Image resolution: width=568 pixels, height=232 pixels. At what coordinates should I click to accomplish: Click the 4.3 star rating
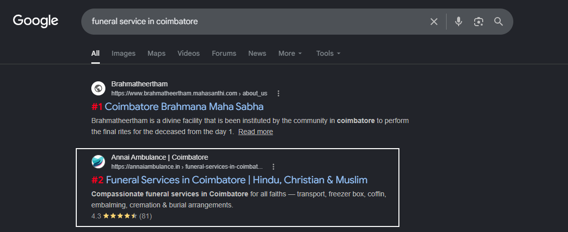click(119, 216)
